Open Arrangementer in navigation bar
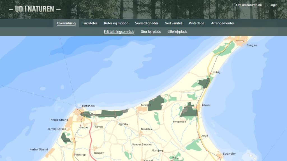 223,23
